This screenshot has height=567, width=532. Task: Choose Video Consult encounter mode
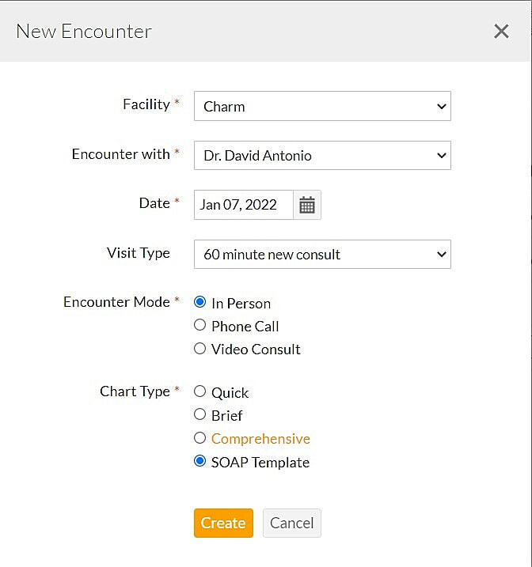coord(200,348)
